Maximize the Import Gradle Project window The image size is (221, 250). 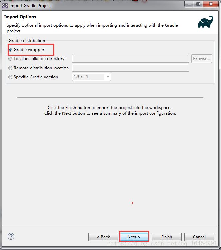point(198,4)
